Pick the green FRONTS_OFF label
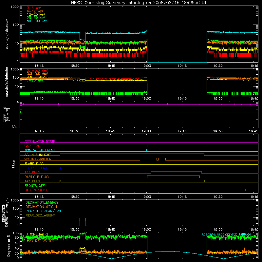The width and height of the screenshot is (262, 262). 35,186
